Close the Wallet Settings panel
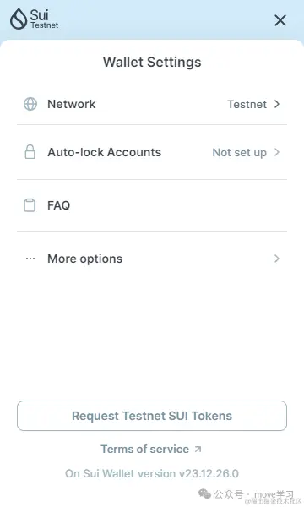The width and height of the screenshot is (304, 507). [280, 20]
